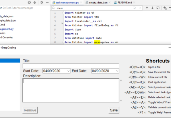171x118 pixels.
Task: Go to next search occurrence arrow
Action: tap(153, 8)
